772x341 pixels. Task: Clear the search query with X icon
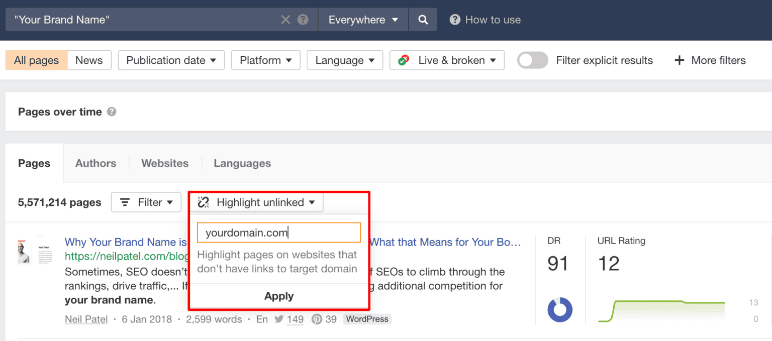click(x=285, y=20)
